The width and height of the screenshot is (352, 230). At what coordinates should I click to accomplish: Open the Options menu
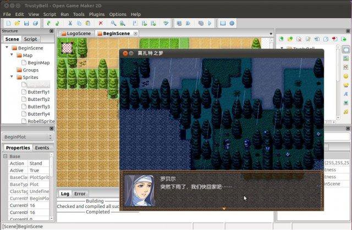point(118,14)
